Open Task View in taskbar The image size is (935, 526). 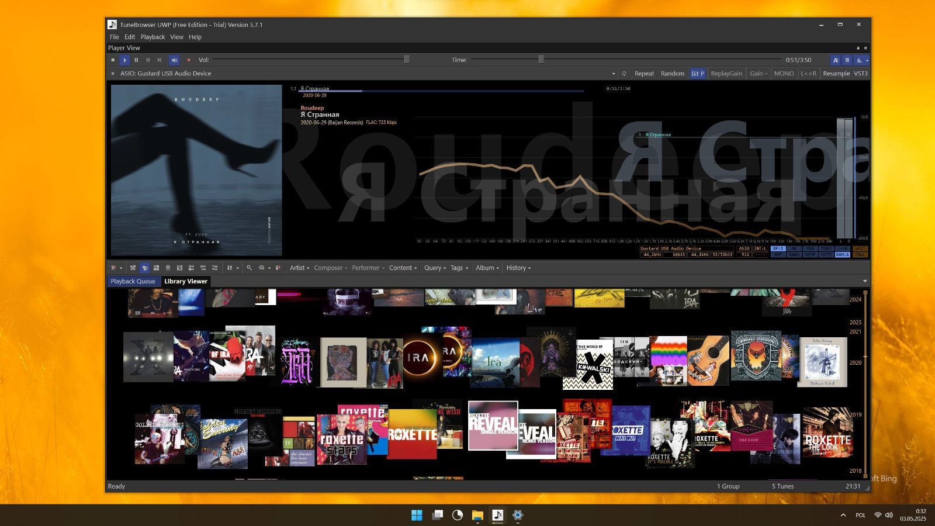click(437, 515)
